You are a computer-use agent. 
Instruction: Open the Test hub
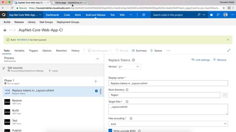tap(112, 15)
